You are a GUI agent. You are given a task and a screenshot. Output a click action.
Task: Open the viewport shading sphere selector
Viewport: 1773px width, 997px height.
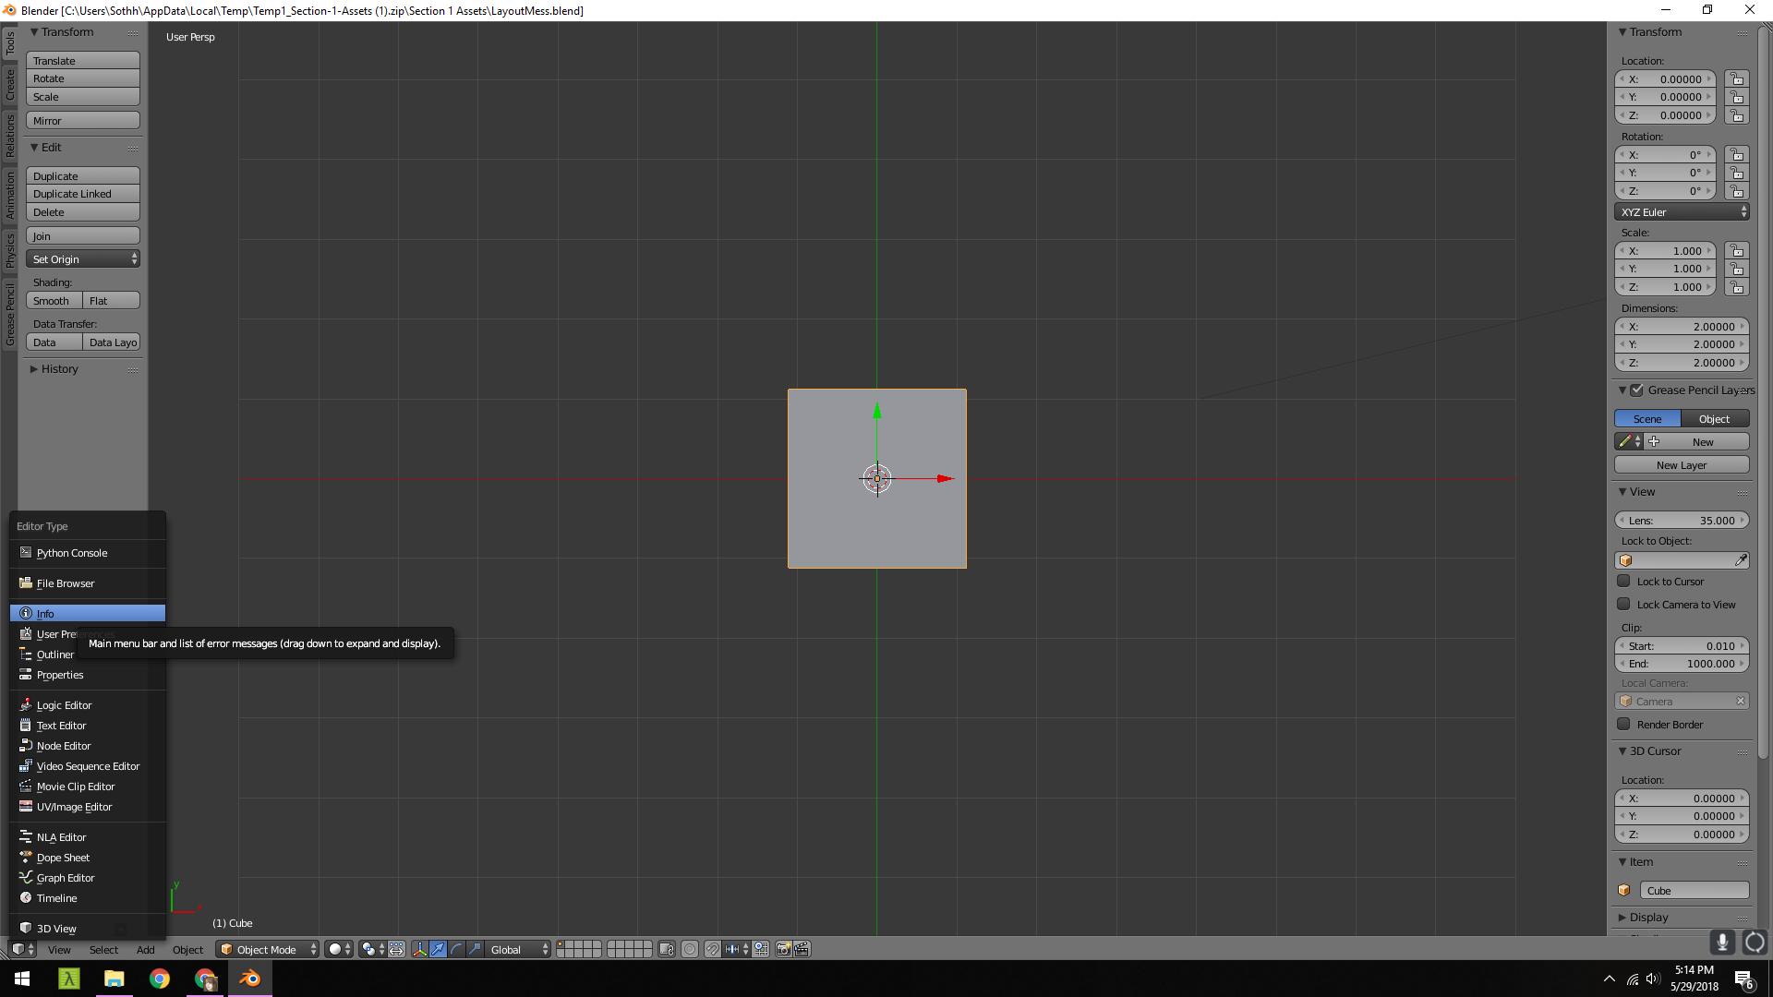click(x=339, y=949)
